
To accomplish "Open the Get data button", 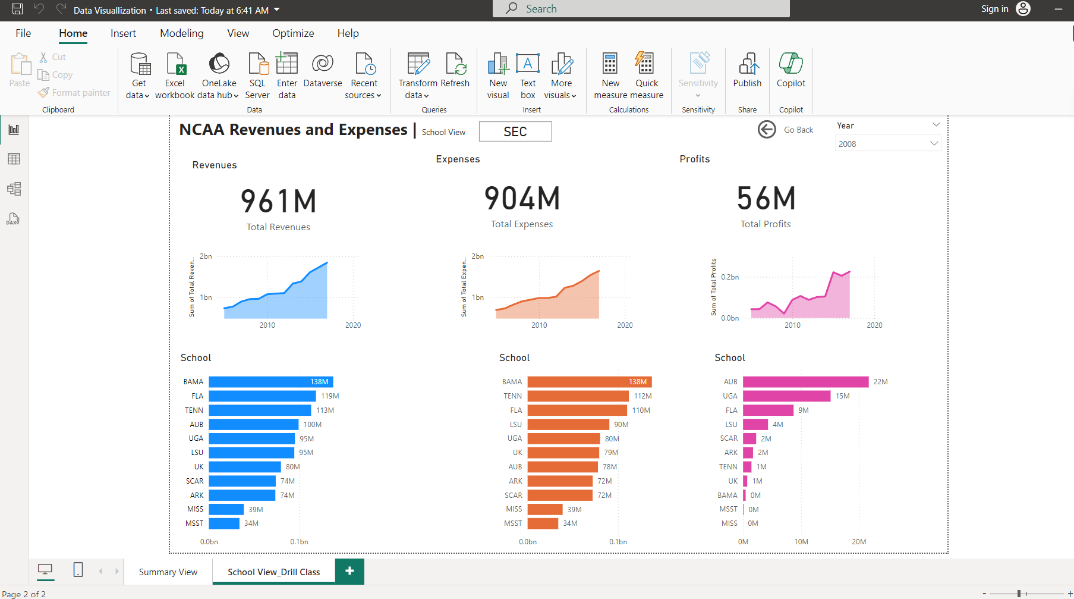I will click(x=139, y=76).
